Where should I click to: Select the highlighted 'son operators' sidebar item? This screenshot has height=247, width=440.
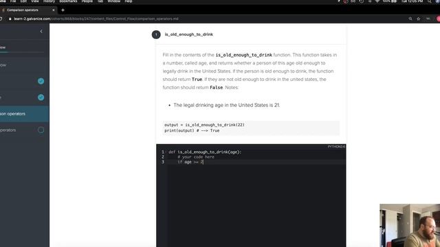tap(25, 114)
